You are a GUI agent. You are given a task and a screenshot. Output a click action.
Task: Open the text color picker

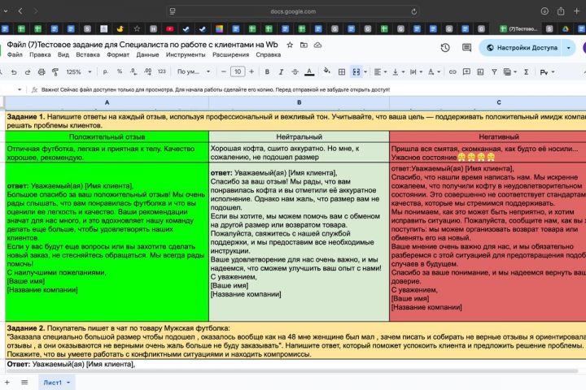(x=309, y=71)
